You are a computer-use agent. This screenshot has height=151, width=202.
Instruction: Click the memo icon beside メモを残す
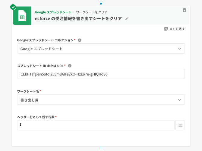(x=166, y=29)
